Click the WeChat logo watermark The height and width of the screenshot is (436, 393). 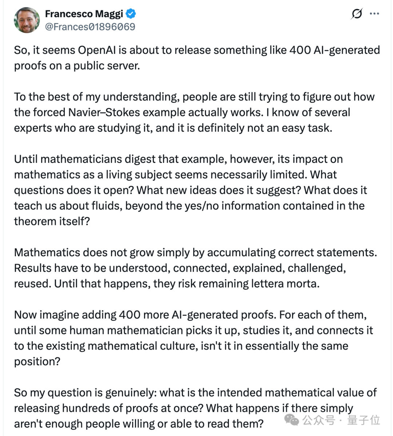(292, 420)
